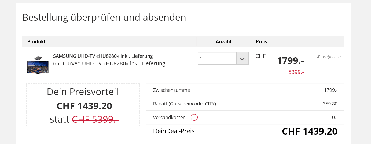Image resolution: width=371 pixels, height=144 pixels.
Task: Open the Samsung TV product thumbnail
Action: (38, 65)
